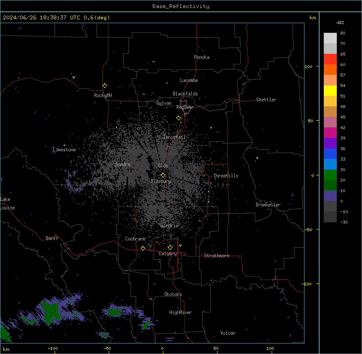The width and height of the screenshot is (362, 354).
Task: Click the -50 tick on the vertical axis
Action: click(x=308, y=230)
